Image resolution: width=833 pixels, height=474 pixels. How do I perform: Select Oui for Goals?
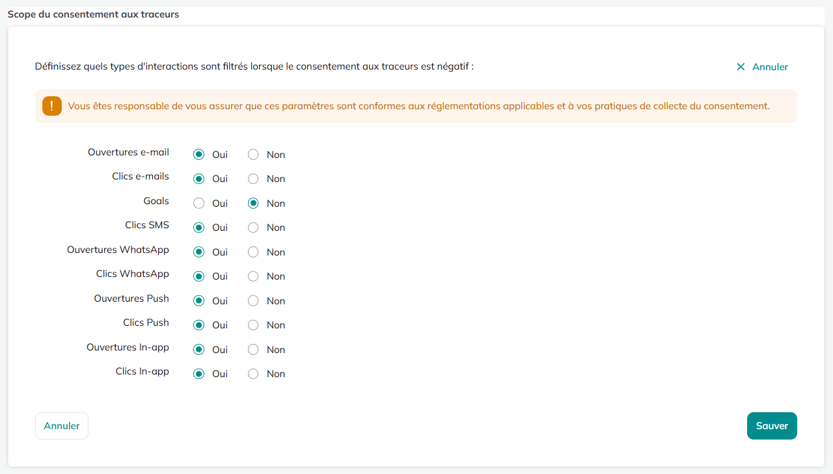tap(199, 204)
